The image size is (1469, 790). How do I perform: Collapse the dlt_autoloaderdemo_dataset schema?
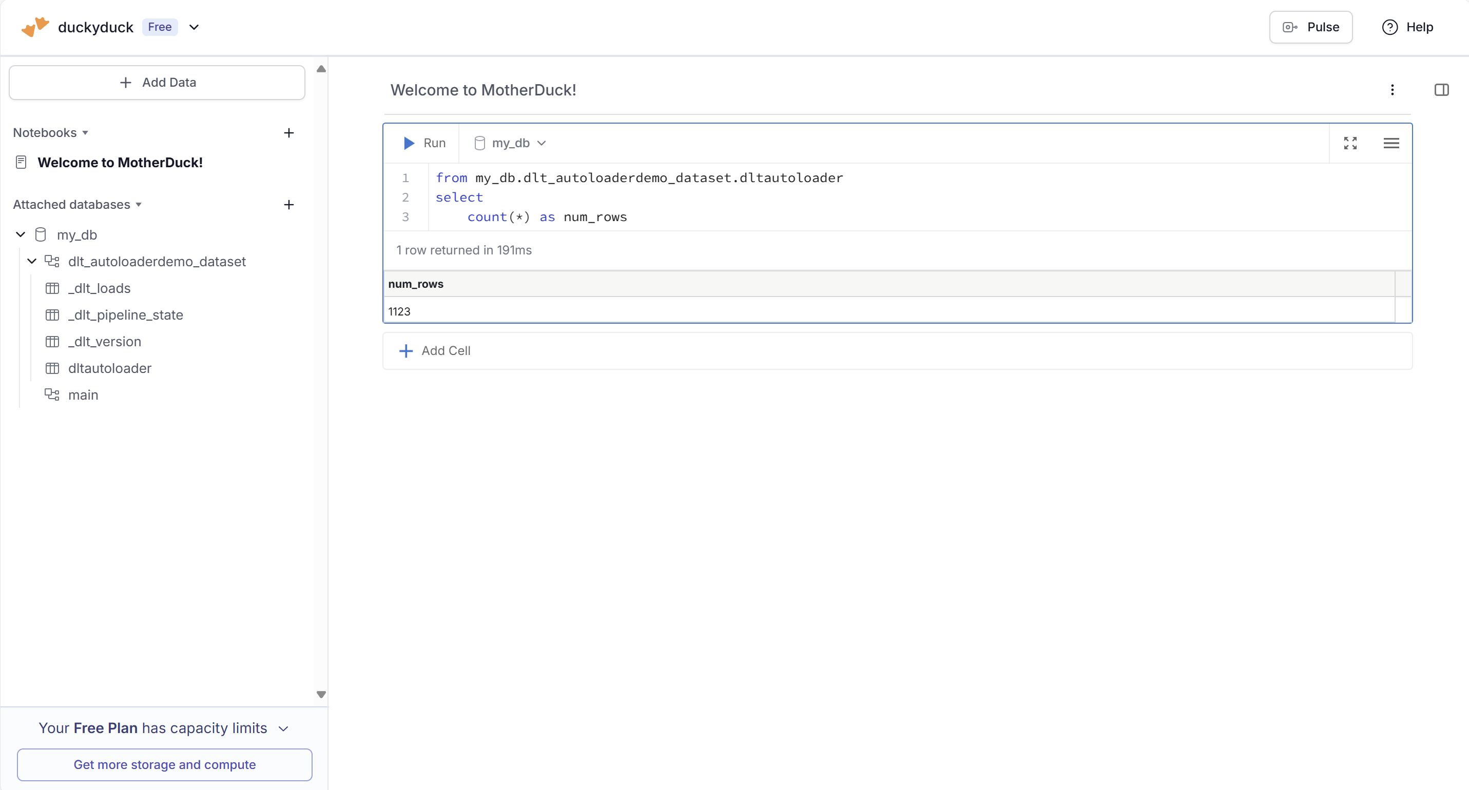coord(31,261)
